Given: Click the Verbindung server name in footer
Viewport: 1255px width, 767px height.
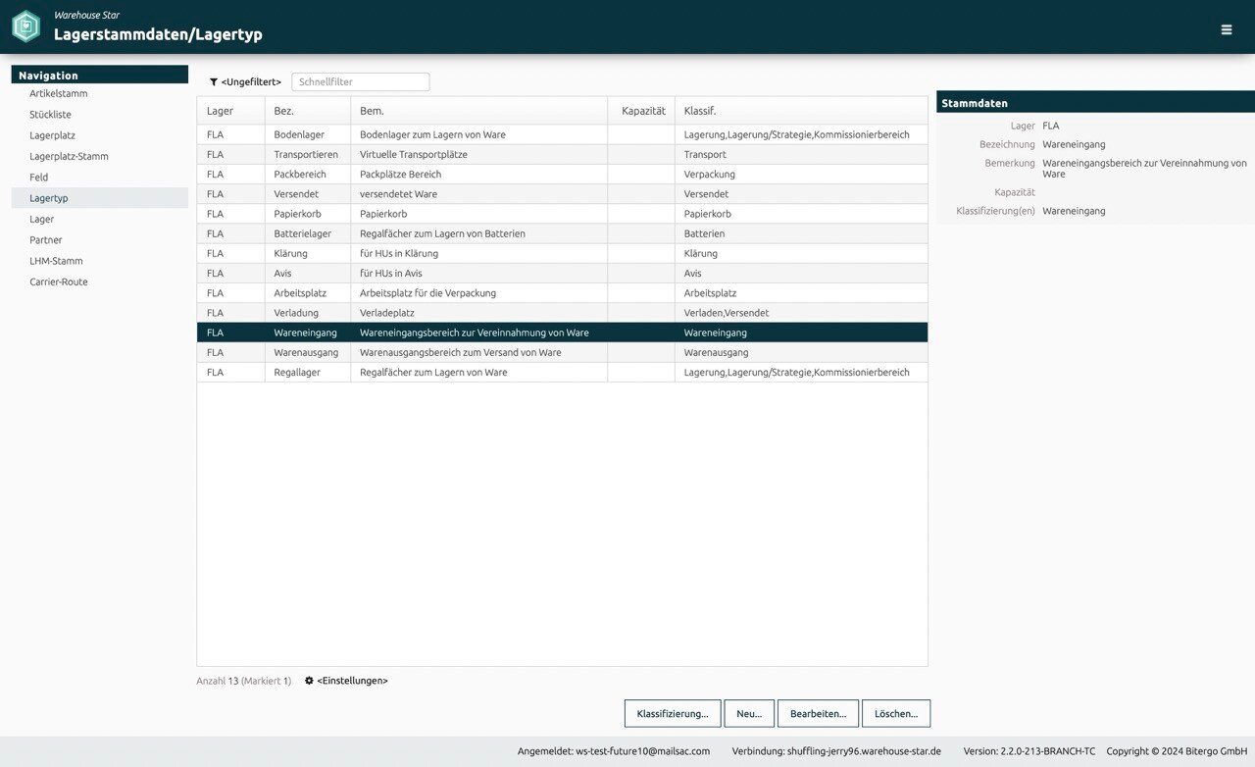Looking at the screenshot, I should (x=864, y=751).
